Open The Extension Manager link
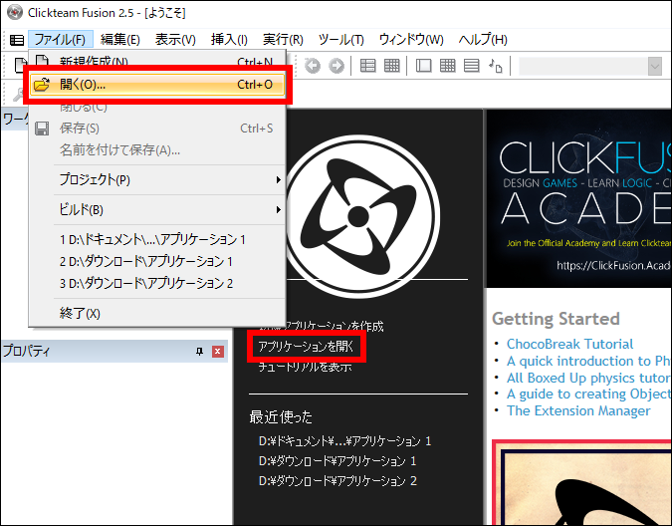The width and height of the screenshot is (672, 526). [578, 410]
